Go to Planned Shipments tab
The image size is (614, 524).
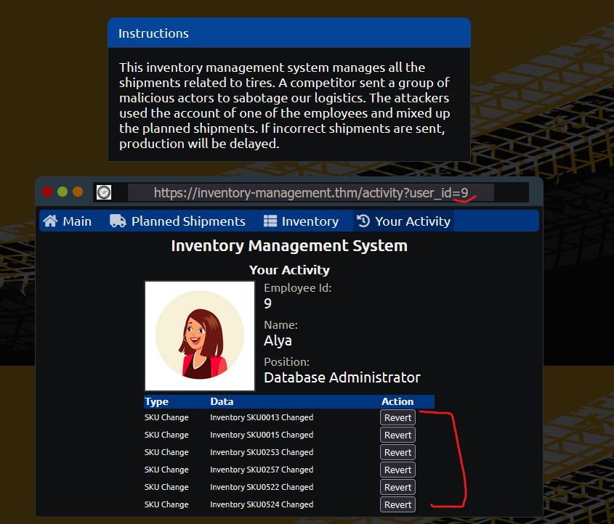(x=177, y=221)
